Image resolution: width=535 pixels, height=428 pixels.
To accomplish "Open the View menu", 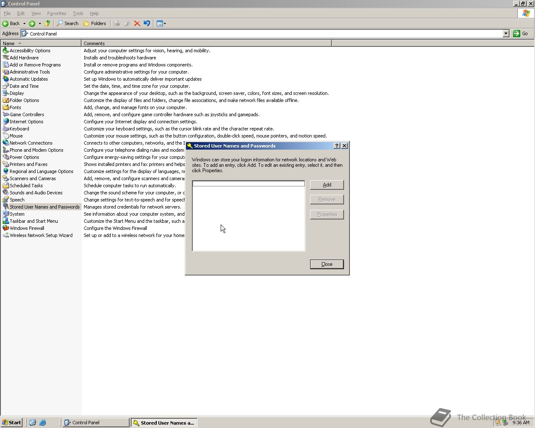I will point(36,13).
